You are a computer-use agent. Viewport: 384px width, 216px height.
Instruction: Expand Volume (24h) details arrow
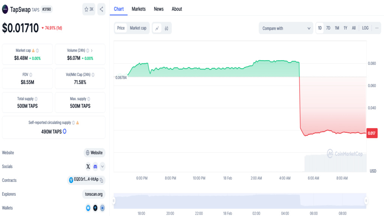[92, 51]
